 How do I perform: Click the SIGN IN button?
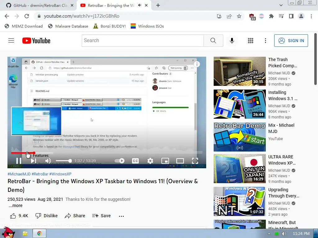[291, 41]
